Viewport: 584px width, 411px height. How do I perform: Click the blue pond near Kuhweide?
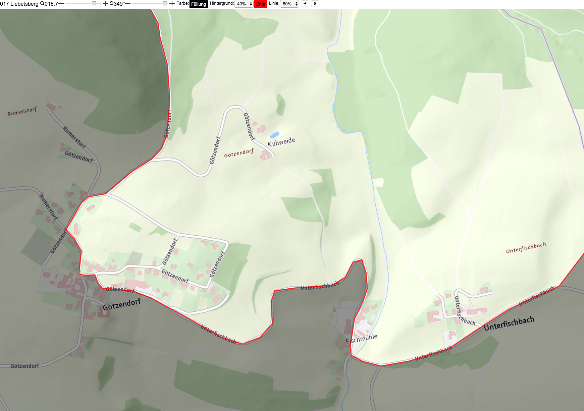coord(274,135)
